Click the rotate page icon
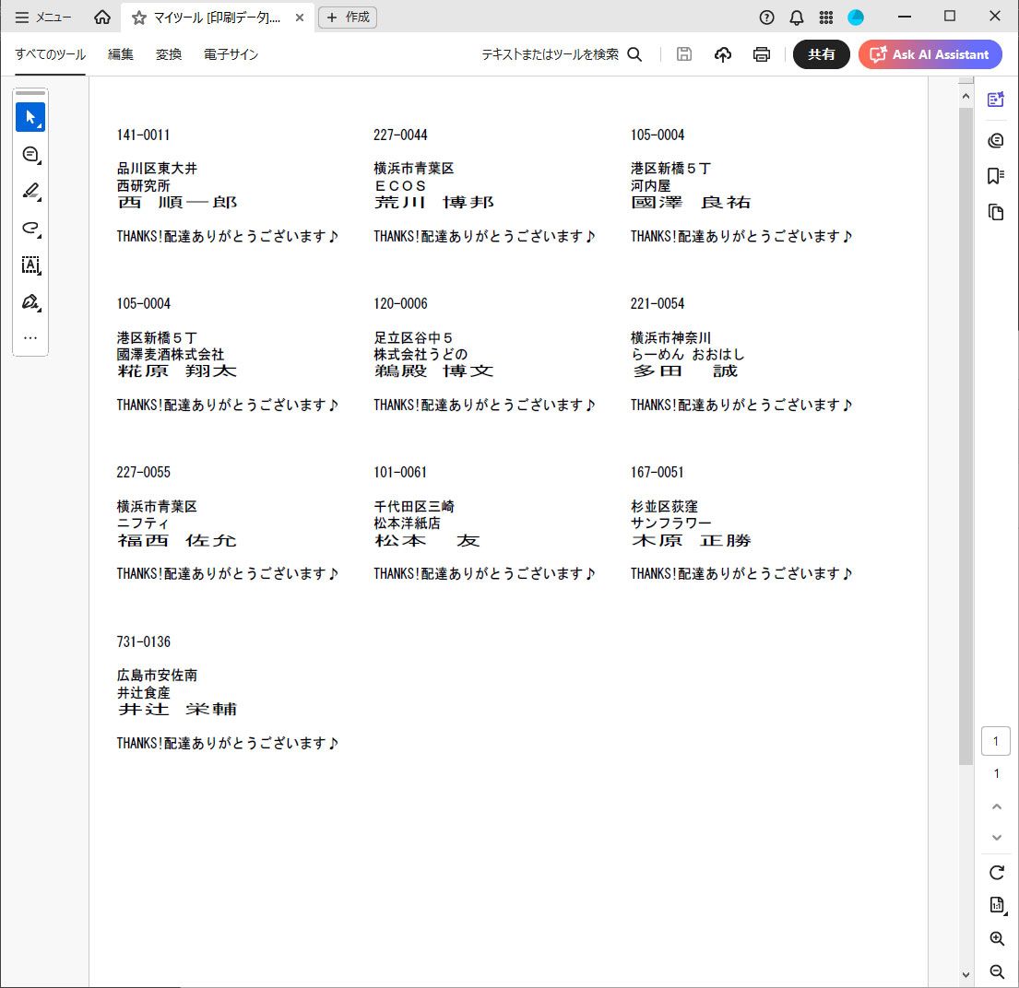Screen dimensions: 1019x988 click(x=997, y=873)
